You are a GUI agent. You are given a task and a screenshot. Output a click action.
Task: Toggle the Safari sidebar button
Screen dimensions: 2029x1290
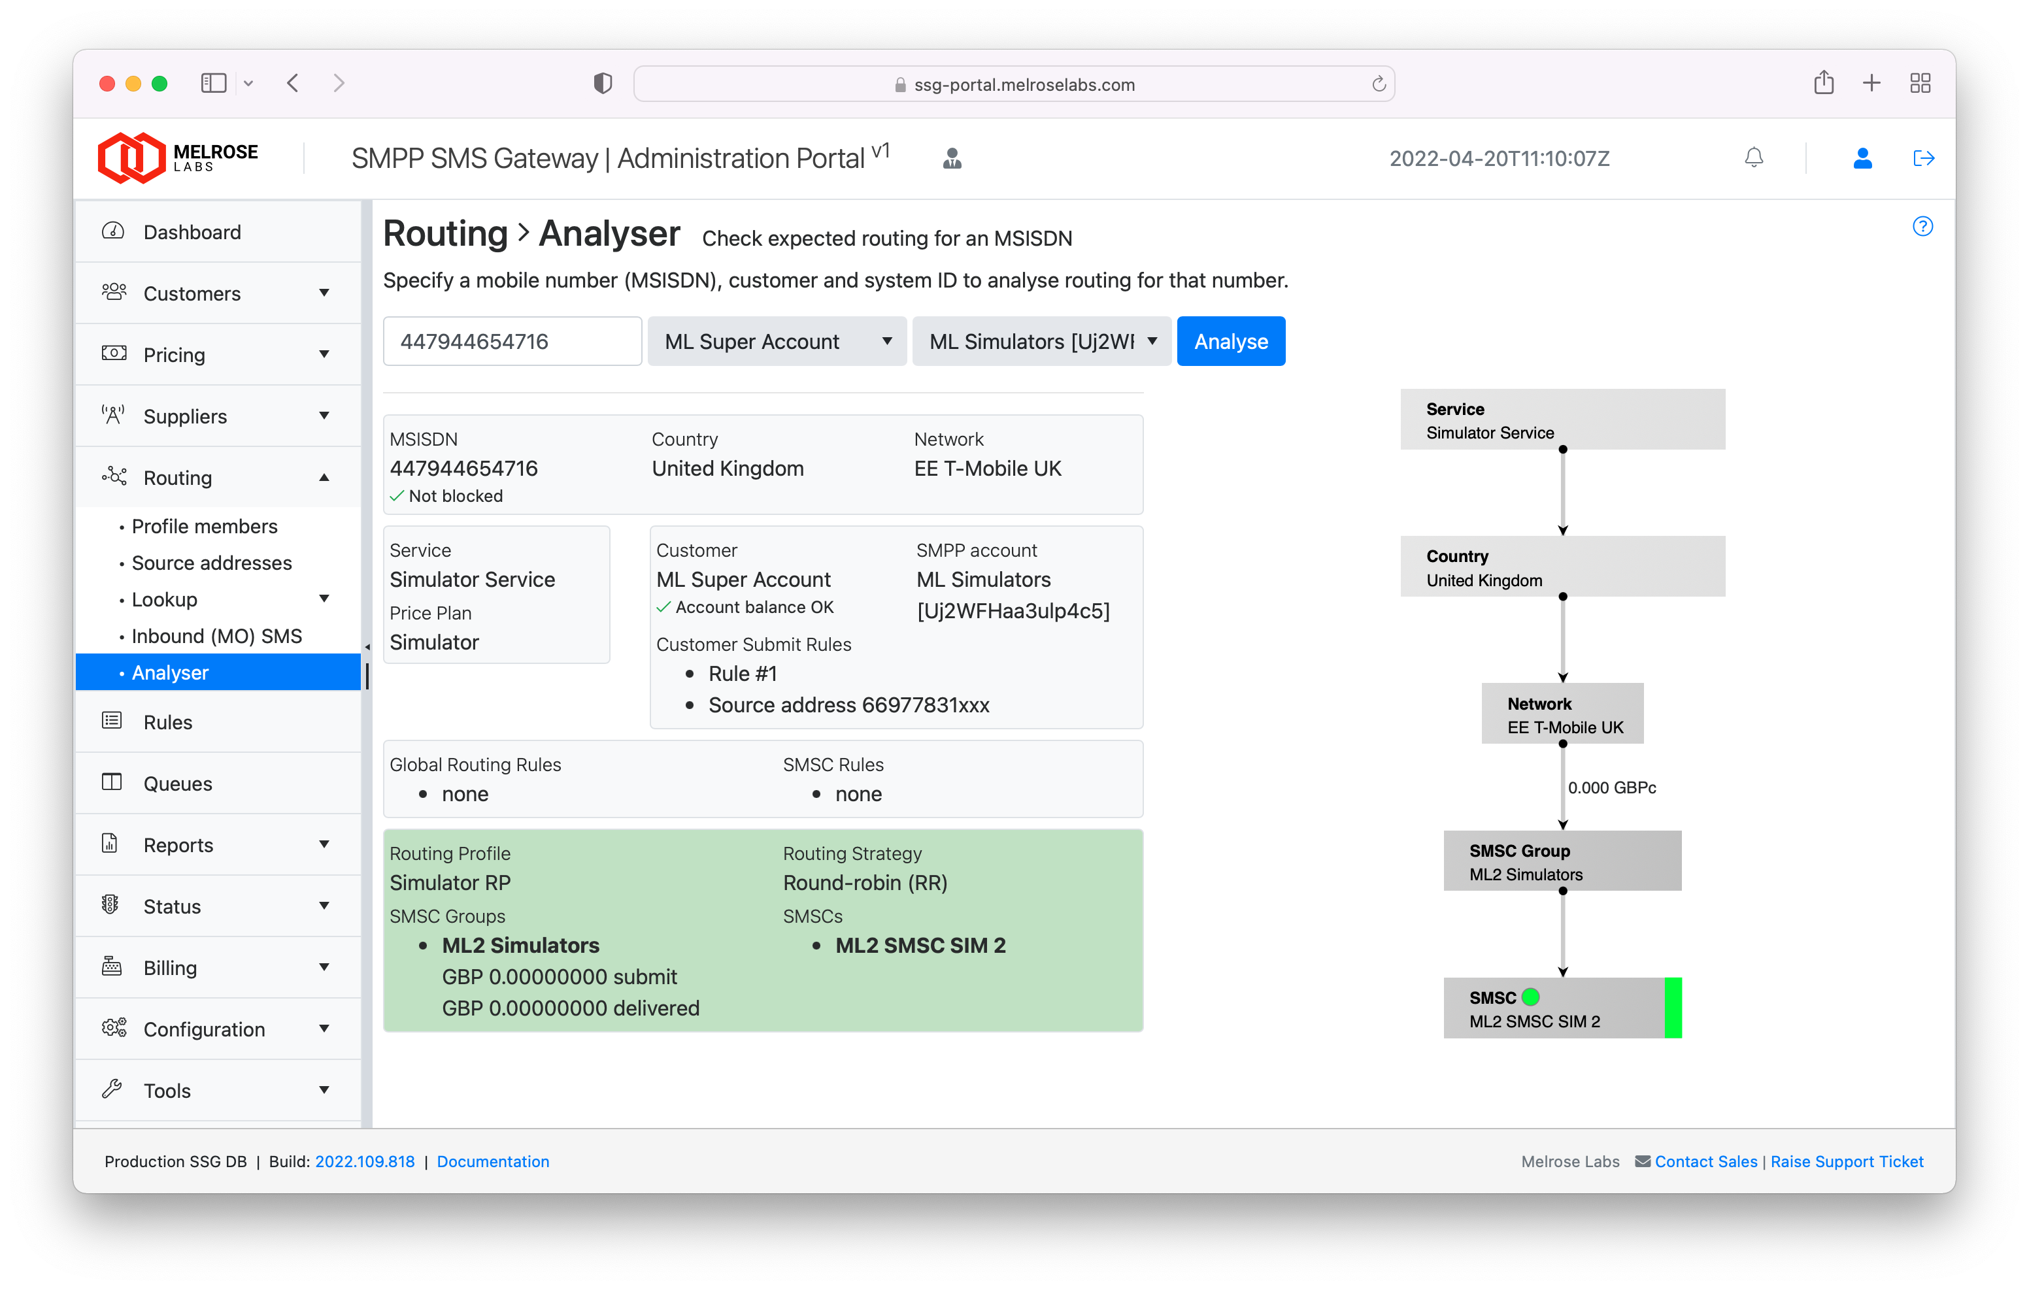[x=213, y=82]
